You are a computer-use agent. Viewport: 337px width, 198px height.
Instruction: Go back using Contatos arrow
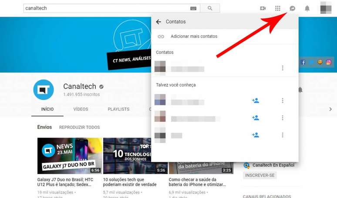click(x=158, y=22)
